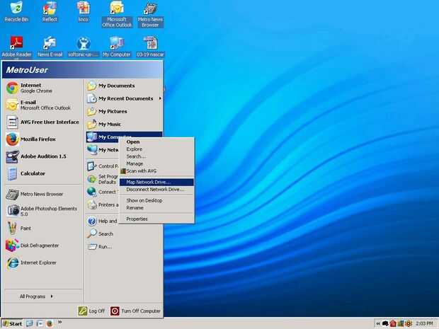439x329 pixels.
Task: Open Help and Support entry
Action: 103,221
